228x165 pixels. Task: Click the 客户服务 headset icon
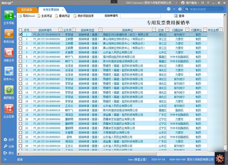click(183, 3)
